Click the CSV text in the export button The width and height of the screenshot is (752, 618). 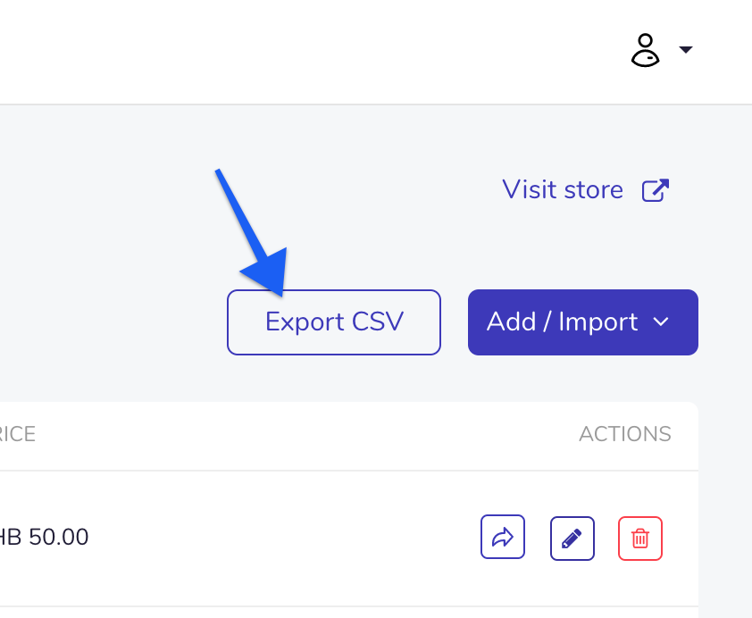378,322
